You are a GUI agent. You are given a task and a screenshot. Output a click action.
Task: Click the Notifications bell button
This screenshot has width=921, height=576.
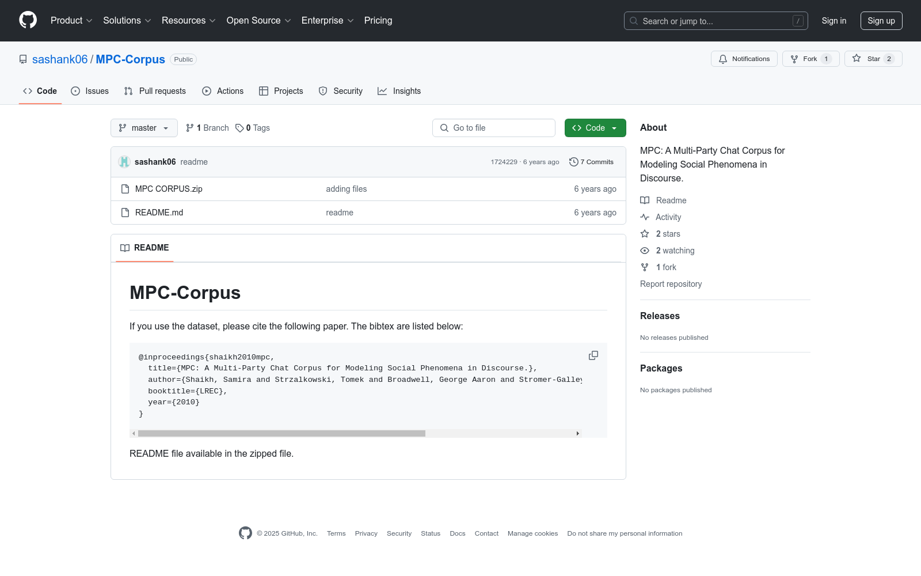click(x=744, y=59)
